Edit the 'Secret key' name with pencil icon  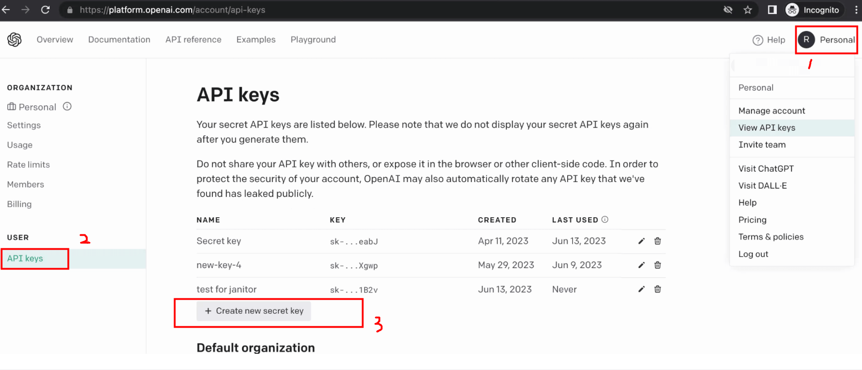pyautogui.click(x=642, y=241)
